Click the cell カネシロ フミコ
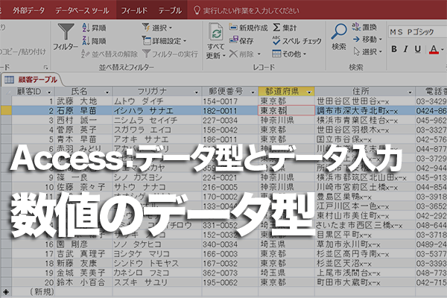This screenshot has height=298, width=447. tap(157, 273)
